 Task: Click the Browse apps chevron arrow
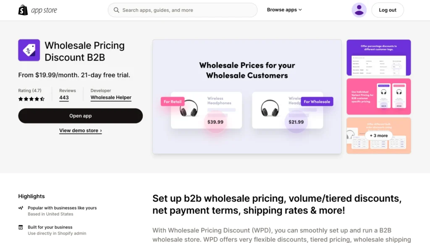[300, 10]
